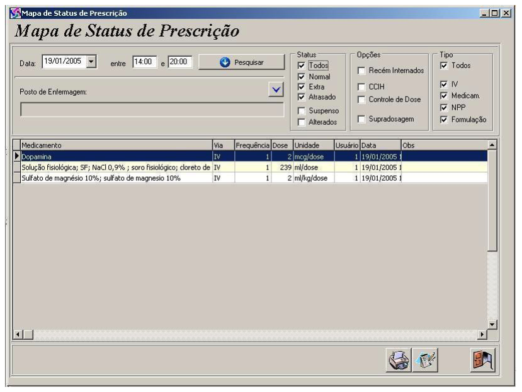Toggle the Extra status checkbox
Screen dimensions: 522x392
(301, 87)
